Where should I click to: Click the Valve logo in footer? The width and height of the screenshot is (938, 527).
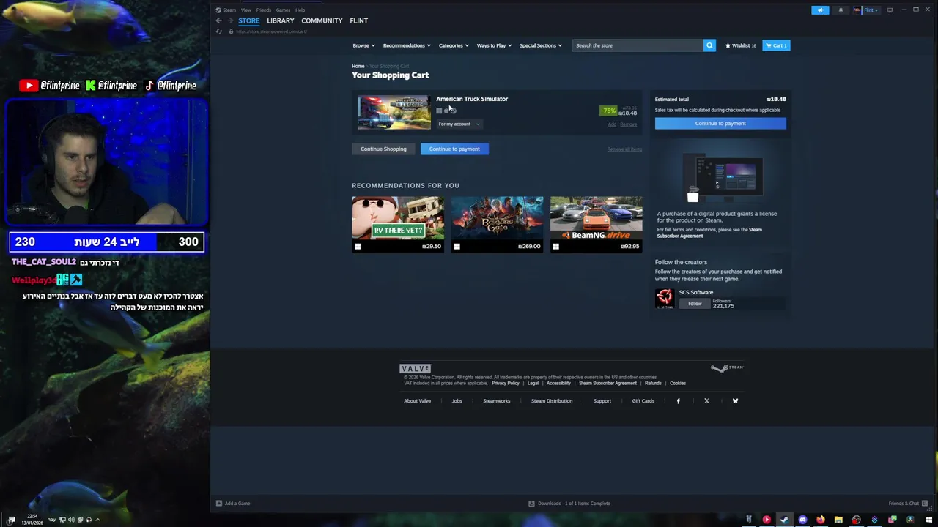415,368
